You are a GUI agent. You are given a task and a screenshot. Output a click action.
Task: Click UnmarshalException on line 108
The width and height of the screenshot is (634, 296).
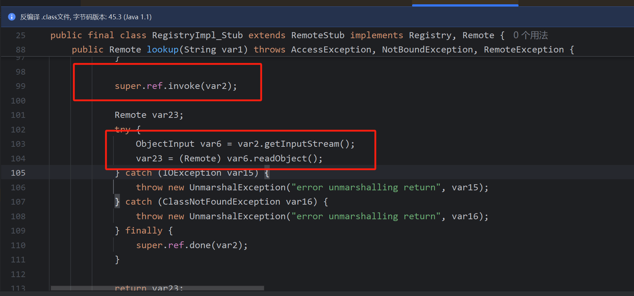point(238,216)
